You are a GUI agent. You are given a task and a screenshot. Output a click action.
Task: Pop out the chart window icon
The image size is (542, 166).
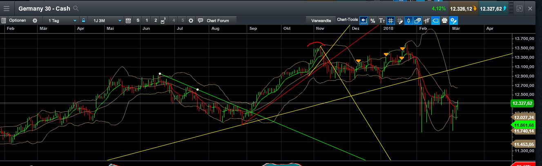[x=520, y=8]
